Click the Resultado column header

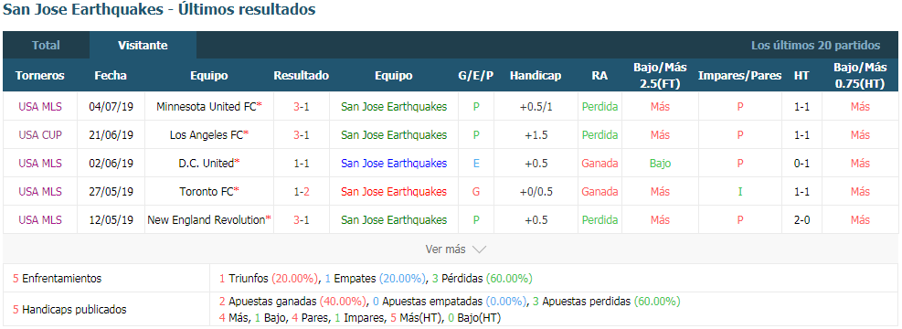point(302,75)
